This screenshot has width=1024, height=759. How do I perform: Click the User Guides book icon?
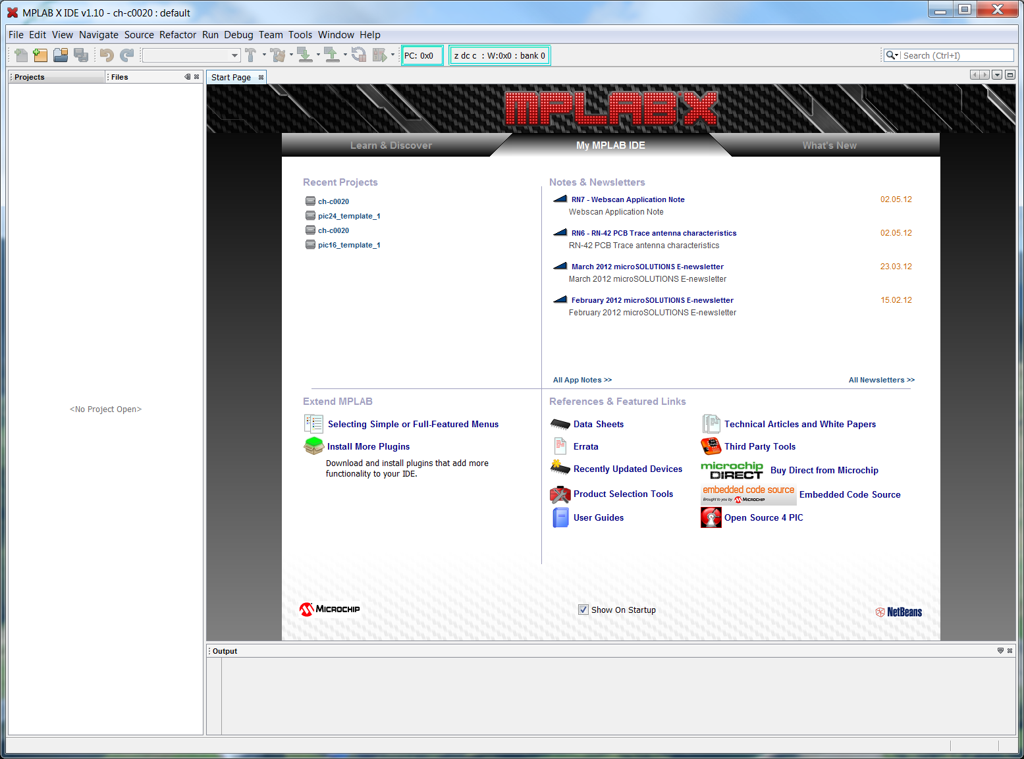point(560,517)
